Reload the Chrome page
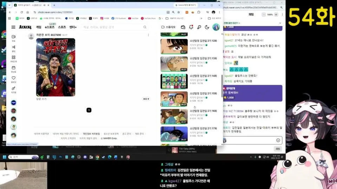This screenshot has height=189, width=337. 22,12
